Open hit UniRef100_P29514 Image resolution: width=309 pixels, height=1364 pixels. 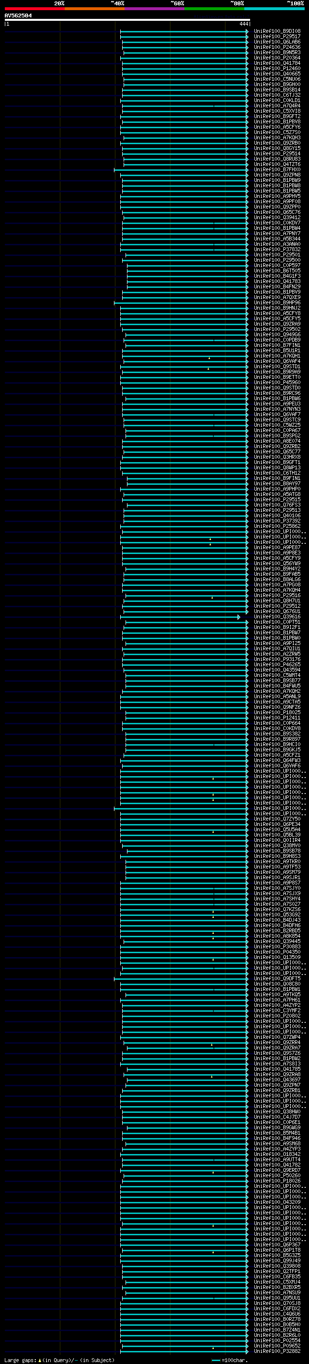[277, 153]
